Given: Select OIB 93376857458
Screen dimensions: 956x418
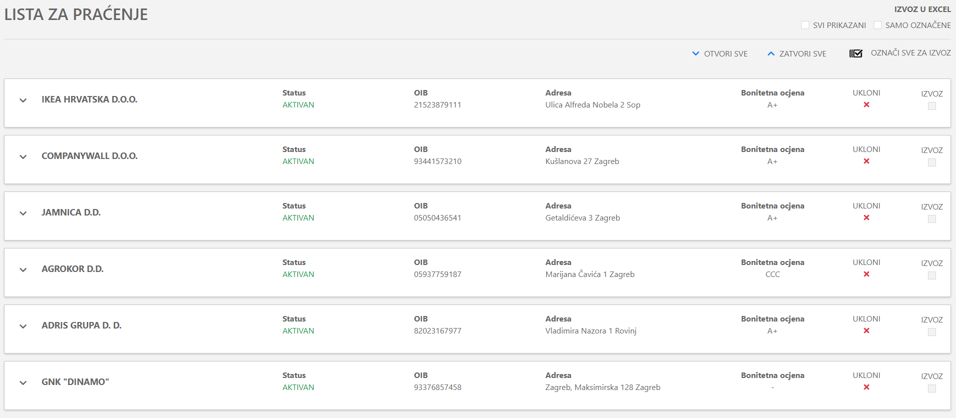Looking at the screenshot, I should coord(437,387).
